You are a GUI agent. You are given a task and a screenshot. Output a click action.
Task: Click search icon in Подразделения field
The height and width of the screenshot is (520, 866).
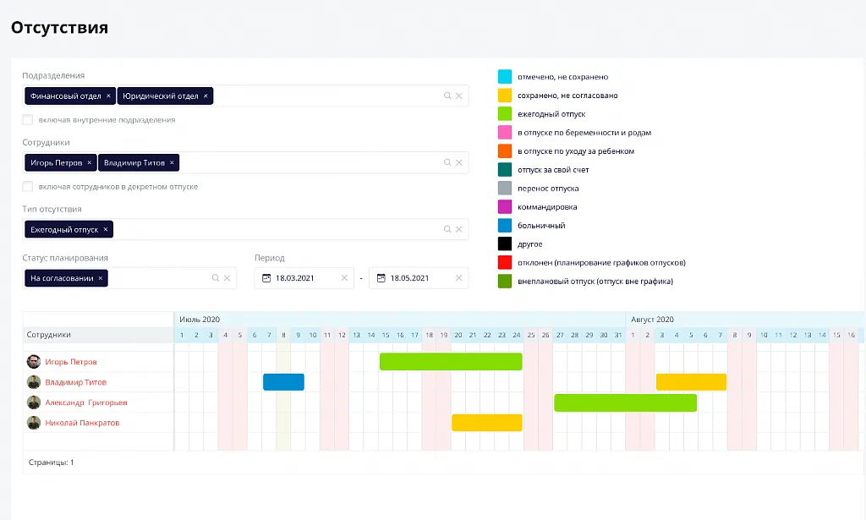(x=447, y=96)
